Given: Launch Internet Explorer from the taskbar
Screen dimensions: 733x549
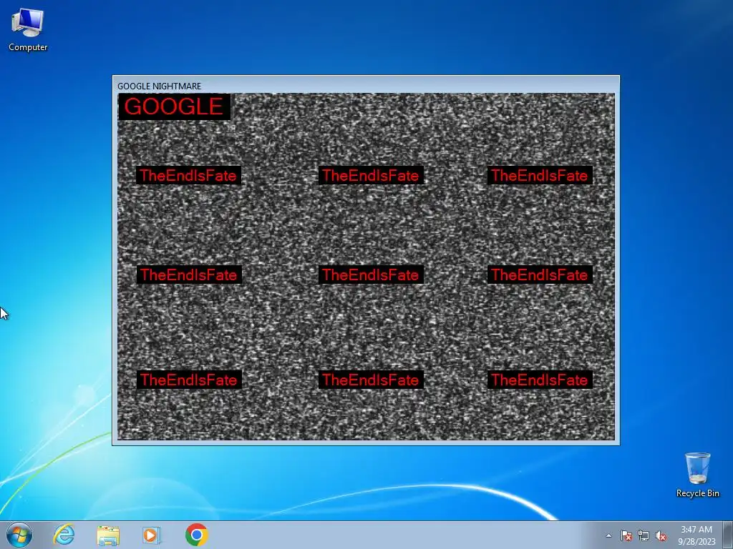Looking at the screenshot, I should click(64, 535).
